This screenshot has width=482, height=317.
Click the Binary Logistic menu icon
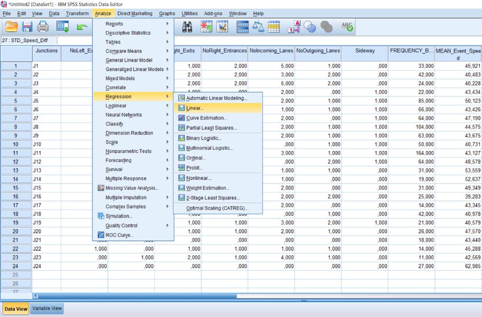(x=182, y=138)
